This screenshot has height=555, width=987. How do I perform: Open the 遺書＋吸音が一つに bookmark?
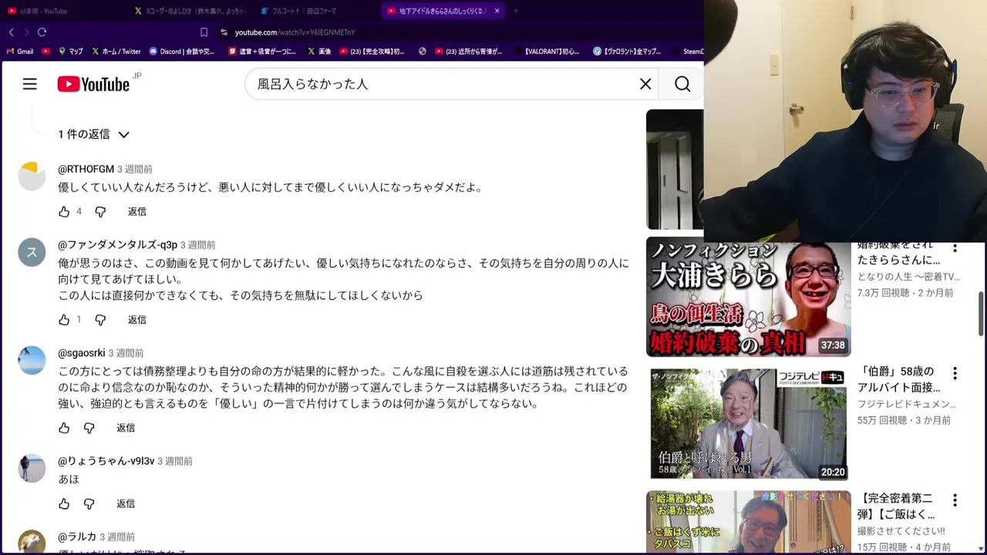[262, 52]
